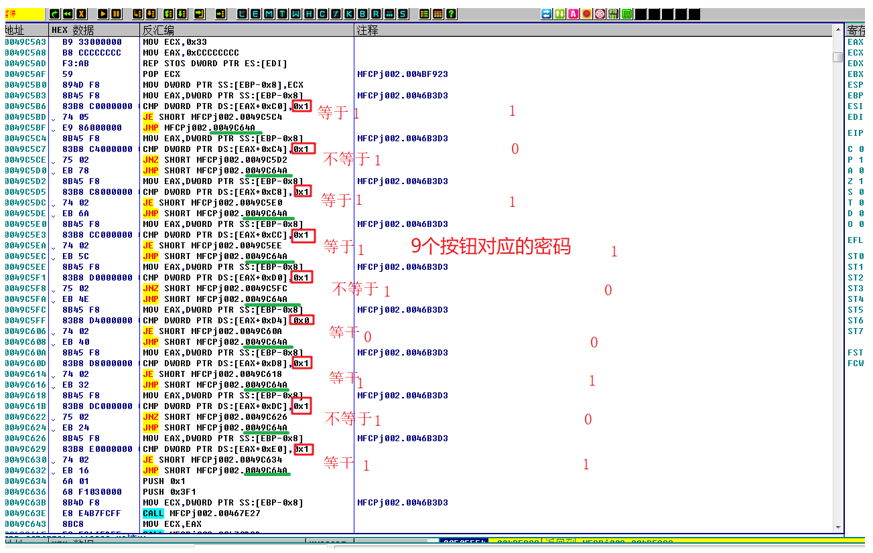Open Executable modules with E icon
Image resolution: width=873 pixels, height=553 pixels.
(256, 13)
